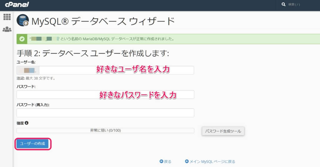Click arrow icon beside メイン MySQL link

pyautogui.click(x=187, y=162)
